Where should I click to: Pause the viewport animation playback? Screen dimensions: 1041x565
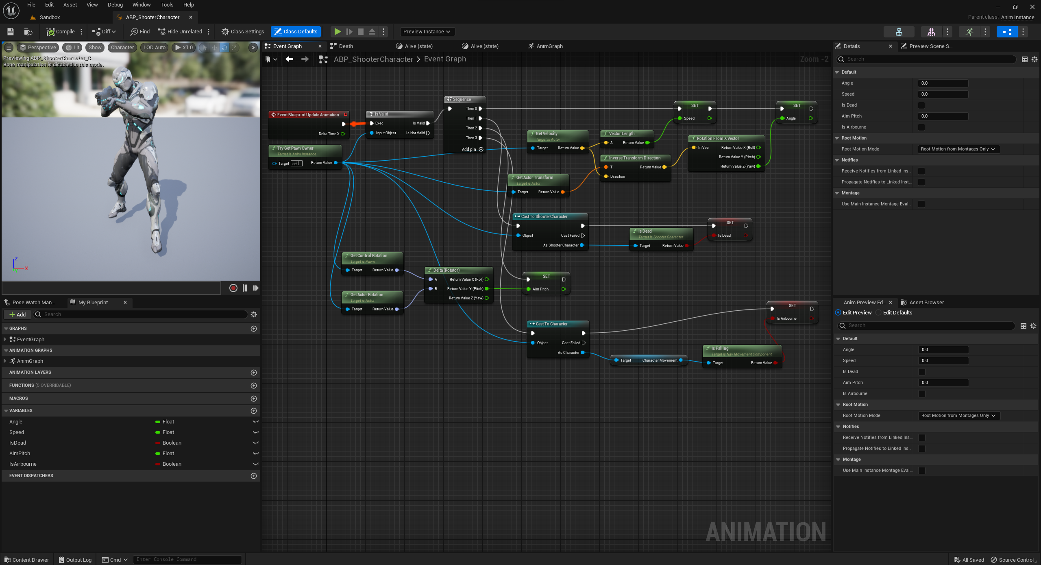(x=244, y=288)
